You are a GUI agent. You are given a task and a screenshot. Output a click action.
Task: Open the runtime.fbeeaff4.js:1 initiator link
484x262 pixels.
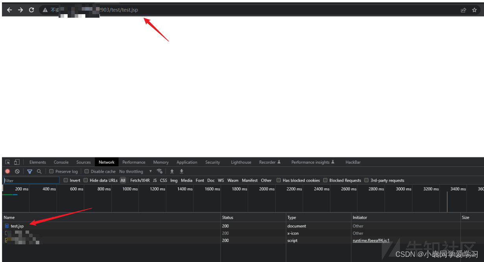[x=371, y=240]
